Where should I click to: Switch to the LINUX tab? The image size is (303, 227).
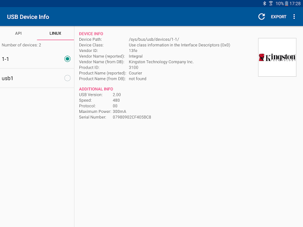point(56,33)
